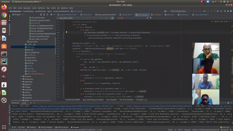Click AcademyCityXBRL in the breadcrumb bar

[72, 100]
